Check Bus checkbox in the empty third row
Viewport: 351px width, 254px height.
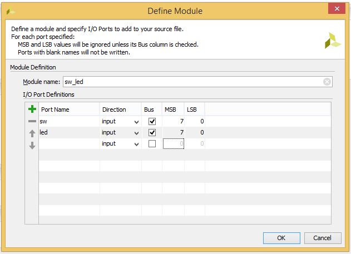coord(152,144)
